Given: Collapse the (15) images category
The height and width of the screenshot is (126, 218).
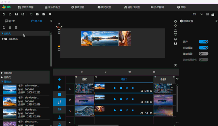Looking at the screenshot, I should point(2,81).
